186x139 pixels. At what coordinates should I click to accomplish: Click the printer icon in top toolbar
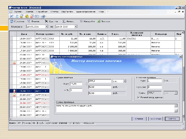pos(43,16)
